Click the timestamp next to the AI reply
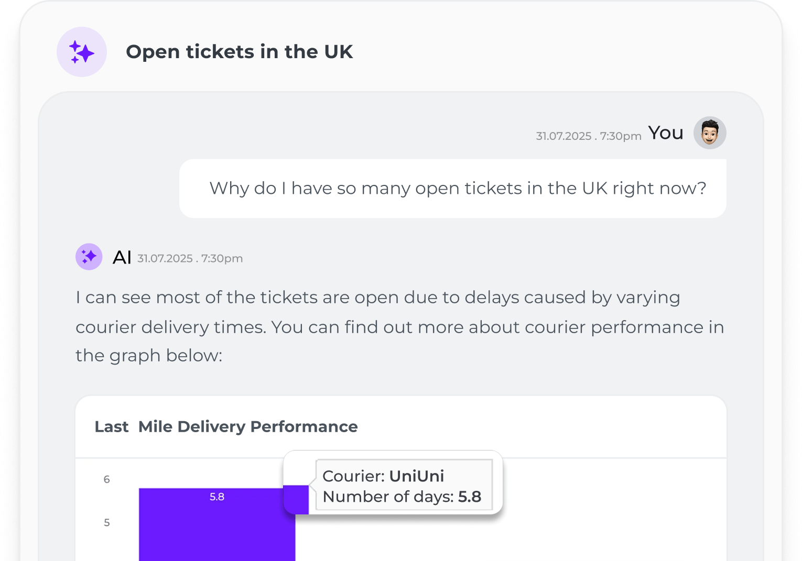The width and height of the screenshot is (802, 561). tap(190, 258)
